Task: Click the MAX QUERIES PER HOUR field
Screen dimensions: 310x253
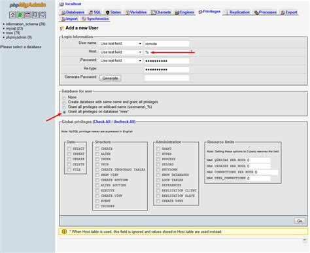Action: click(258, 160)
